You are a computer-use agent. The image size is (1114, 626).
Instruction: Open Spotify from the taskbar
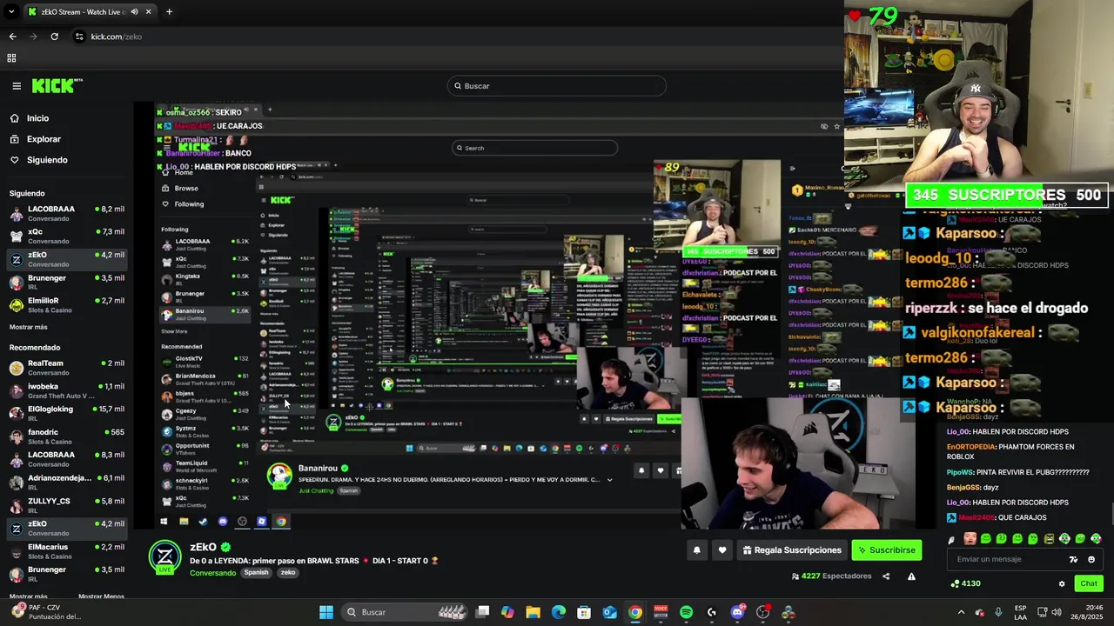(x=686, y=612)
